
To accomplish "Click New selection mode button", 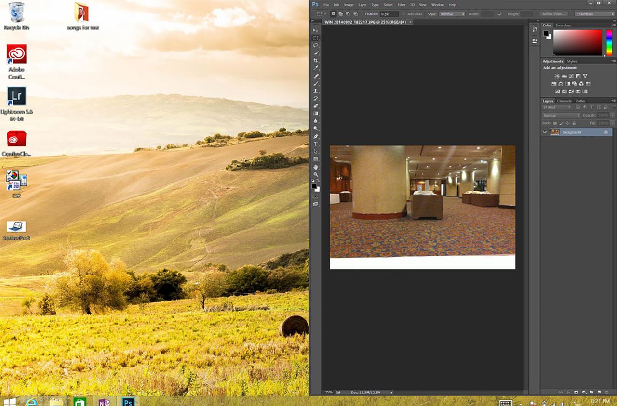I will point(333,14).
